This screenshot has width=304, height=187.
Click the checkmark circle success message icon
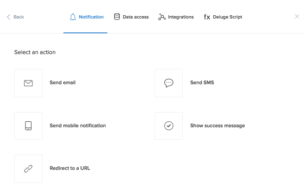coord(168,126)
